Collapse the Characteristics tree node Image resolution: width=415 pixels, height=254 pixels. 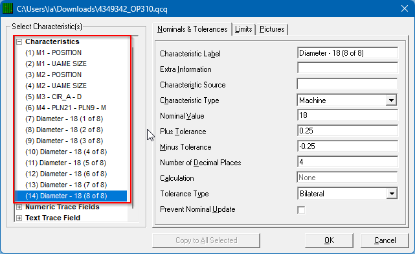19,42
